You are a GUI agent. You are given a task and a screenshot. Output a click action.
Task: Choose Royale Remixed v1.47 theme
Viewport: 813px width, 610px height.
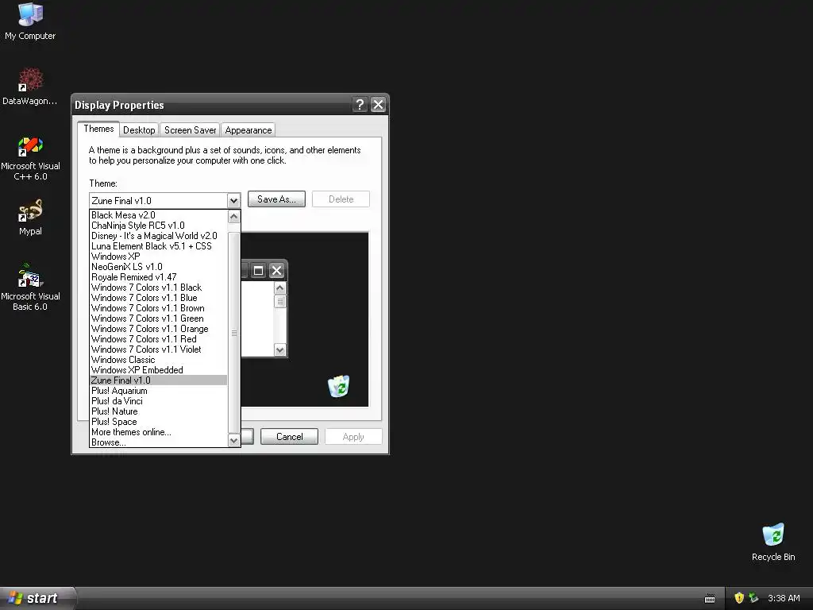159,277
